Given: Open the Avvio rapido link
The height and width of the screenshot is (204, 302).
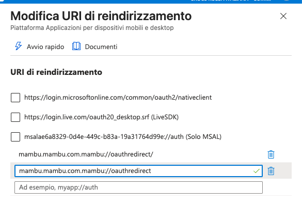Looking at the screenshot, I should click(x=45, y=47).
